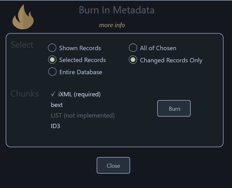Pick the Entire Database radio button
This screenshot has height=188, width=232.
52,72
